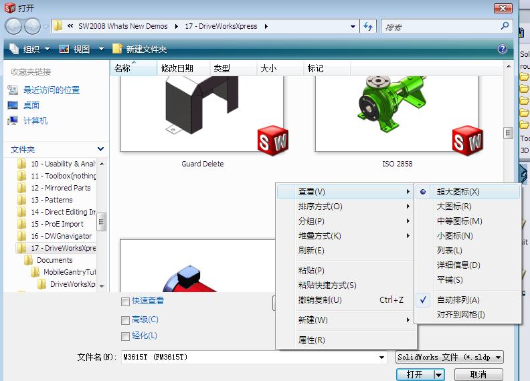Select the Guard Delete thumbnail
This screenshot has width=530, height=381.
pos(202,113)
